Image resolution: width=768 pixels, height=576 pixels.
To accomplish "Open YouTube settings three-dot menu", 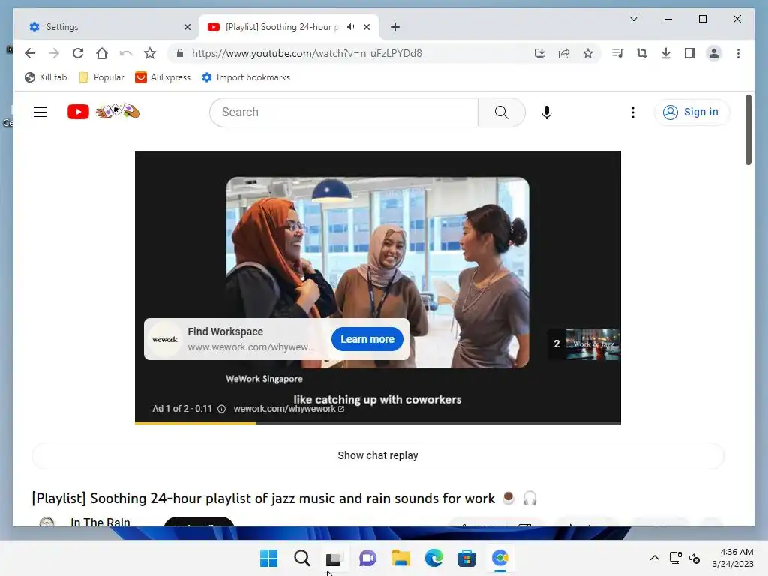I will [x=633, y=112].
